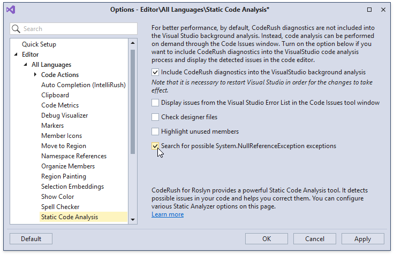Image resolution: width=394 pixels, height=255 pixels.
Task: Maximize the Options dialog window
Action: (369, 10)
